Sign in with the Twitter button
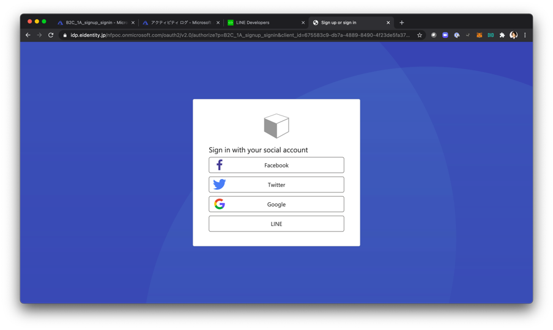This screenshot has height=330, width=553. pos(276,185)
